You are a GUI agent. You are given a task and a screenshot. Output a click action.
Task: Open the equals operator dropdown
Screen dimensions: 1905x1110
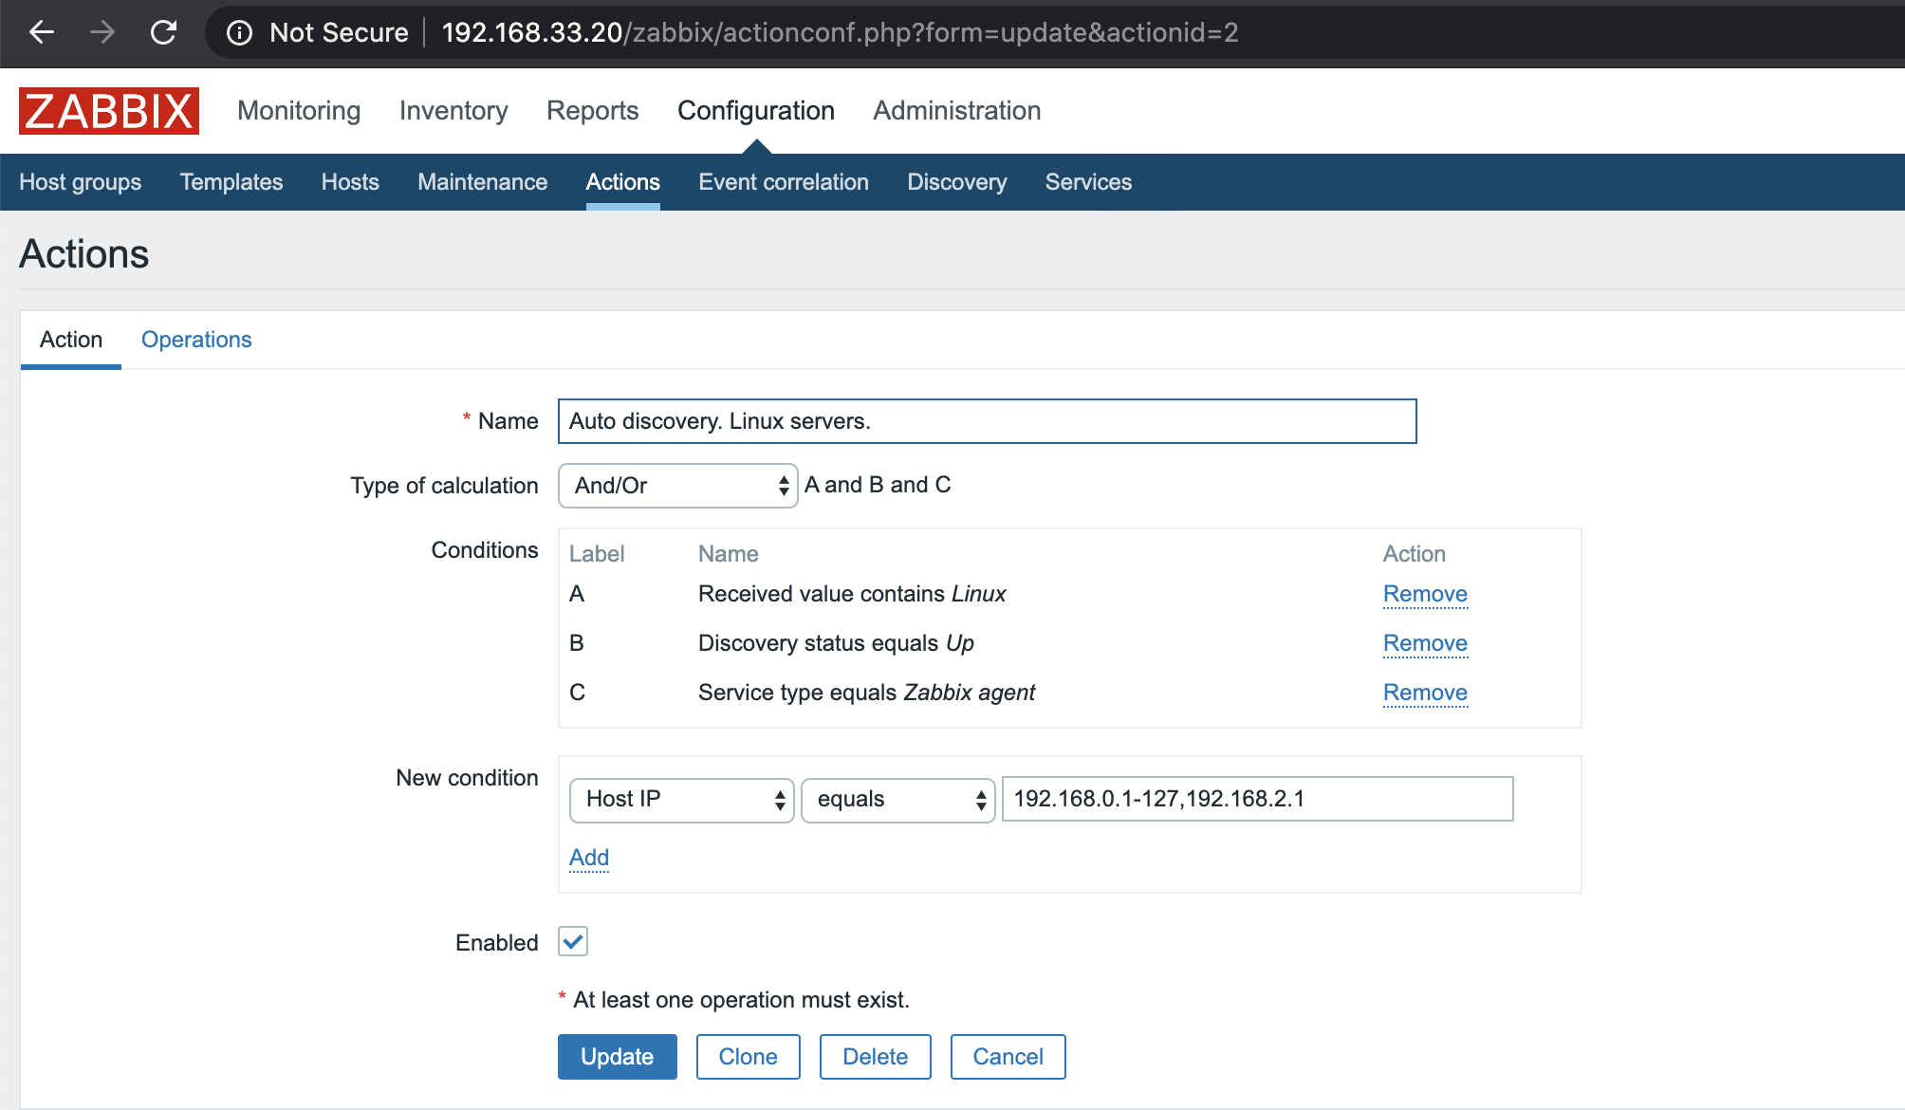897,800
